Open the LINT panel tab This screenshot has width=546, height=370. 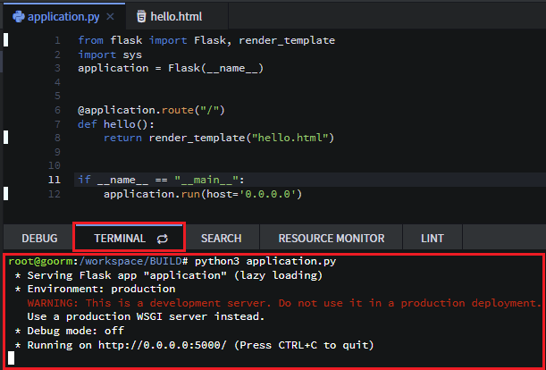(x=433, y=239)
